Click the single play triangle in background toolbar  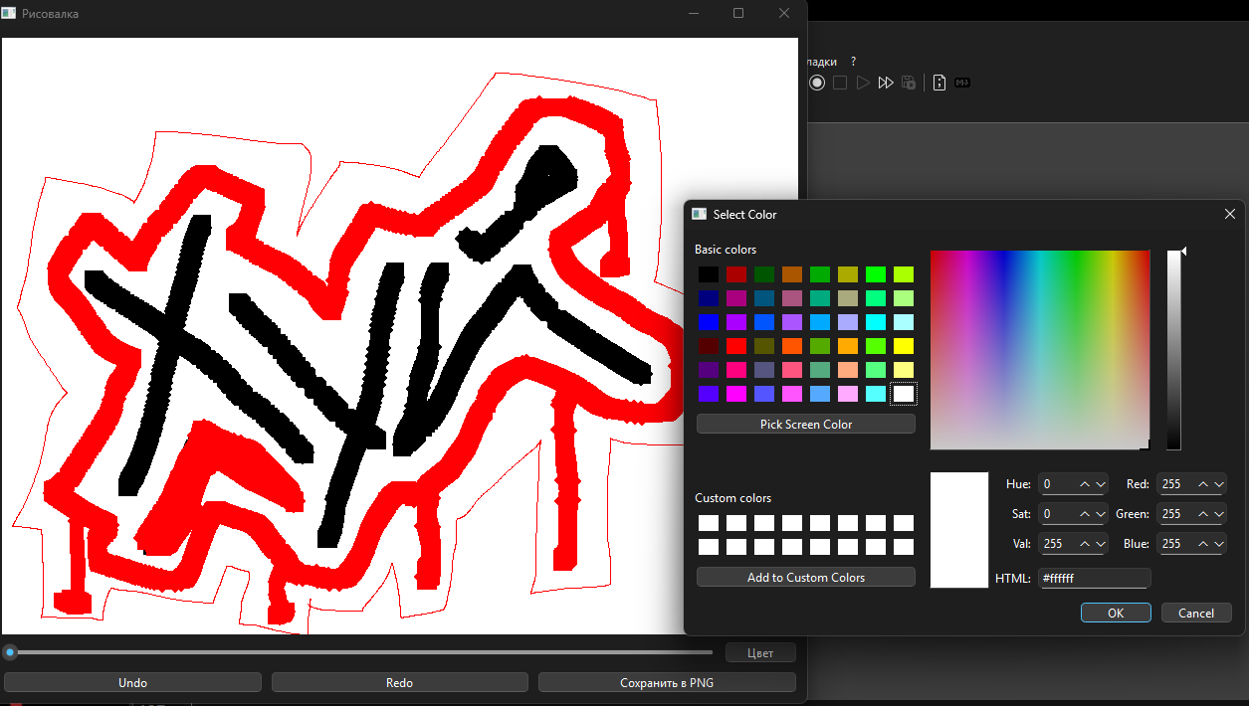click(x=863, y=83)
